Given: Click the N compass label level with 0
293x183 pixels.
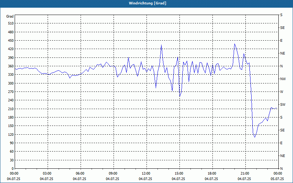Looking at the screenshot, I should (281, 169).
